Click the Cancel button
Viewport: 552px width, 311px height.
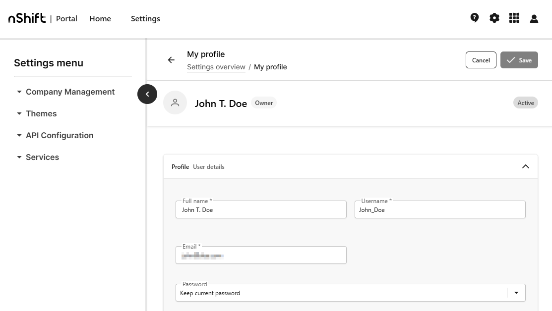481,60
